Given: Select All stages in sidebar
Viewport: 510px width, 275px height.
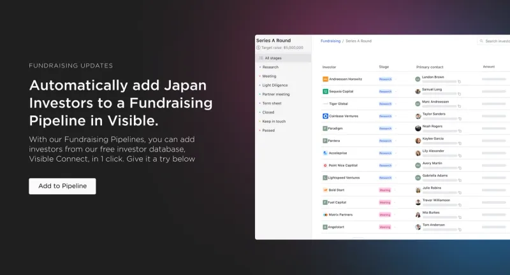Looking at the screenshot, I should (283, 58).
